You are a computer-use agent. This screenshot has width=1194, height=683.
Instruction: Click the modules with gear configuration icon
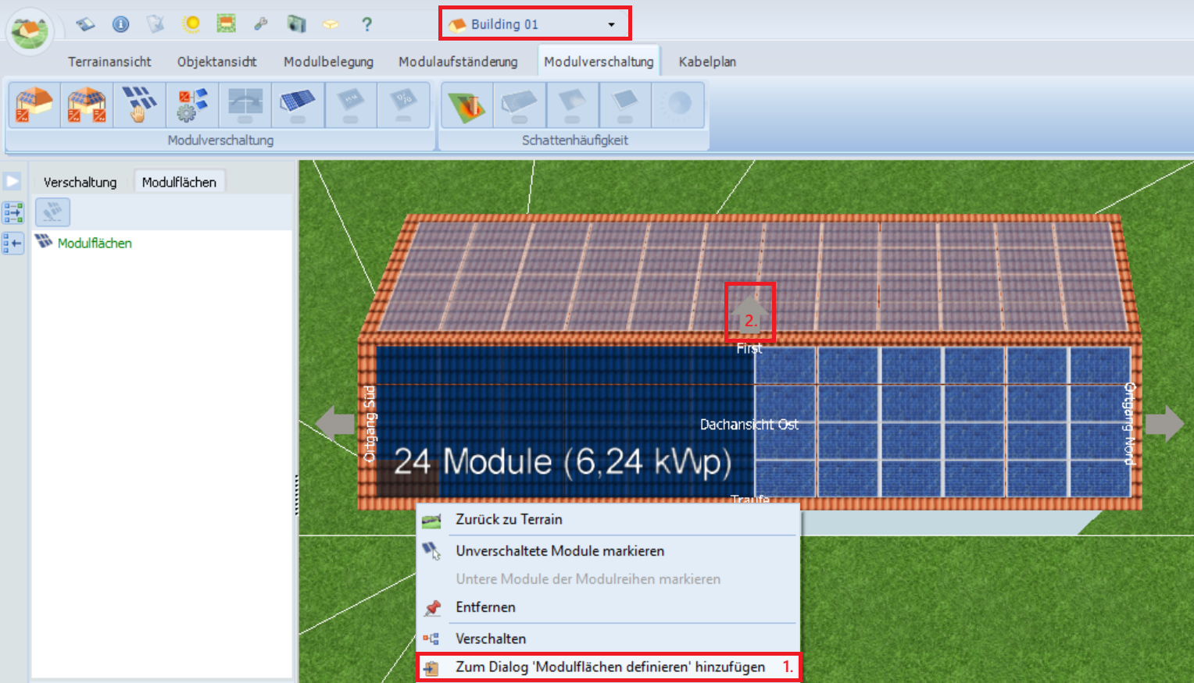192,105
